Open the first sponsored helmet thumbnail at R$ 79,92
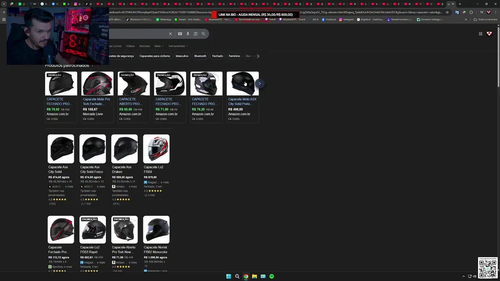500x281 pixels. [61, 84]
